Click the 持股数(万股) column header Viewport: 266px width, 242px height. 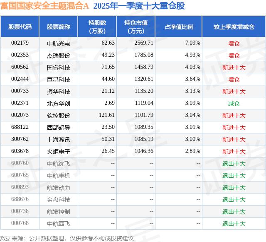[97, 27]
